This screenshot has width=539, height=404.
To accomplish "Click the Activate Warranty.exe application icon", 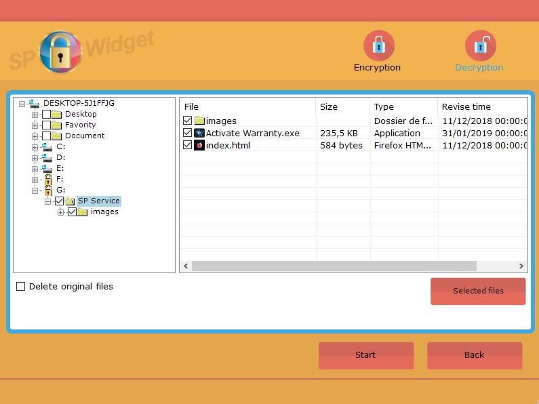I will point(199,133).
